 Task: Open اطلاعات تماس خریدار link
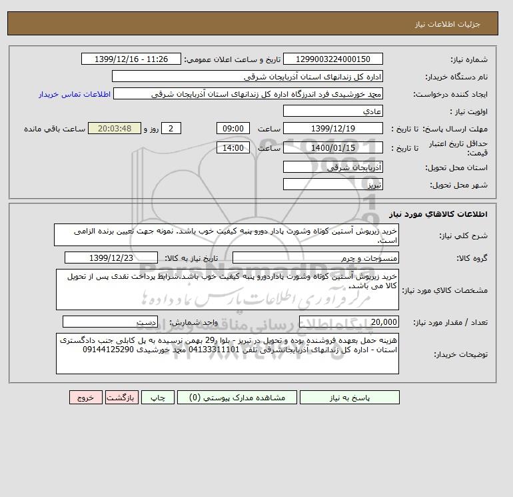[75, 94]
